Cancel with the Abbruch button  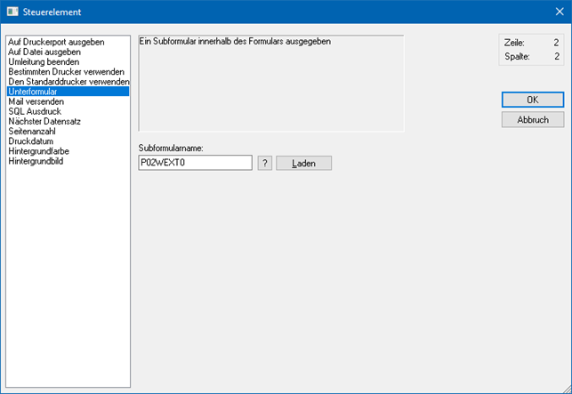coord(532,119)
